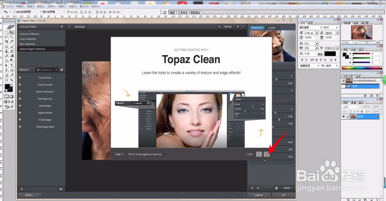Click the navigator thumbnail in Photoshop
The height and width of the screenshot is (201, 386).
[362, 32]
